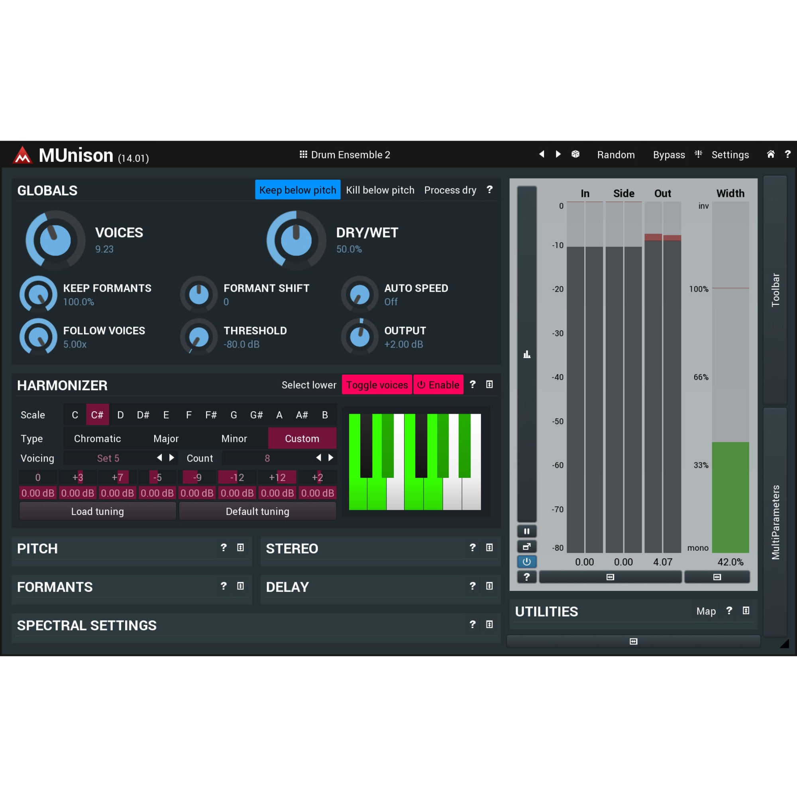Click the Bypass button
The image size is (797, 797).
click(x=669, y=155)
